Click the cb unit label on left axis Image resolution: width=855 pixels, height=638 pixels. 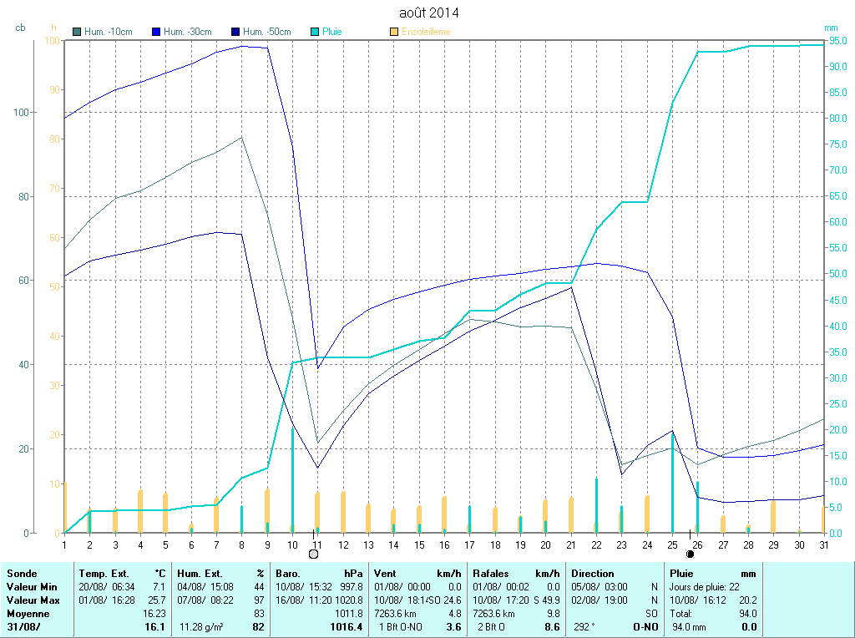coord(20,28)
